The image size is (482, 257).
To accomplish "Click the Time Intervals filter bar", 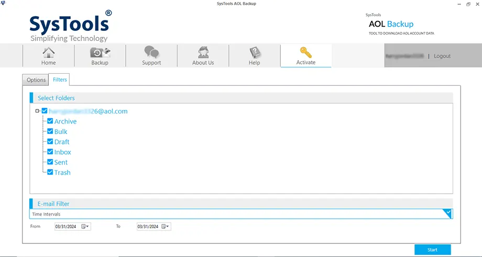I will pyautogui.click(x=241, y=214).
